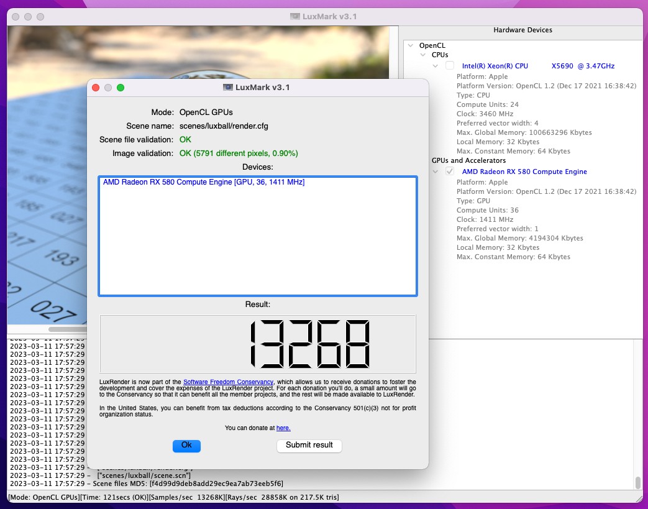Click the vertical scrollbar of the log panel
The image size is (648, 509).
coord(638,482)
